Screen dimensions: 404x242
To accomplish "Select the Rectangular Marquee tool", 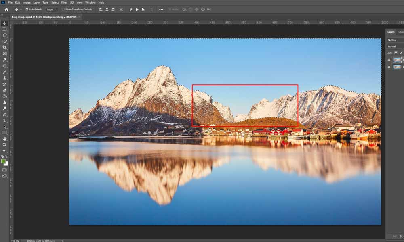I will [x=5, y=29].
